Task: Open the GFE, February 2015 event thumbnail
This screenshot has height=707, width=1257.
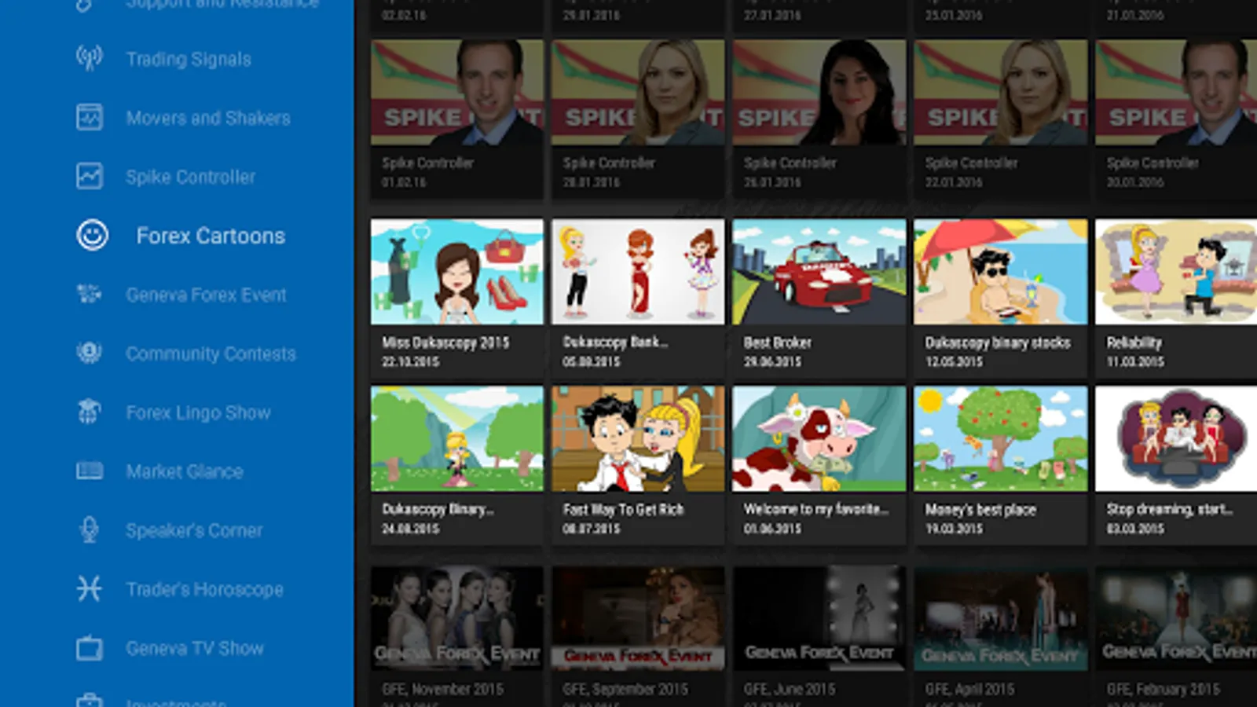Action: point(1176,619)
